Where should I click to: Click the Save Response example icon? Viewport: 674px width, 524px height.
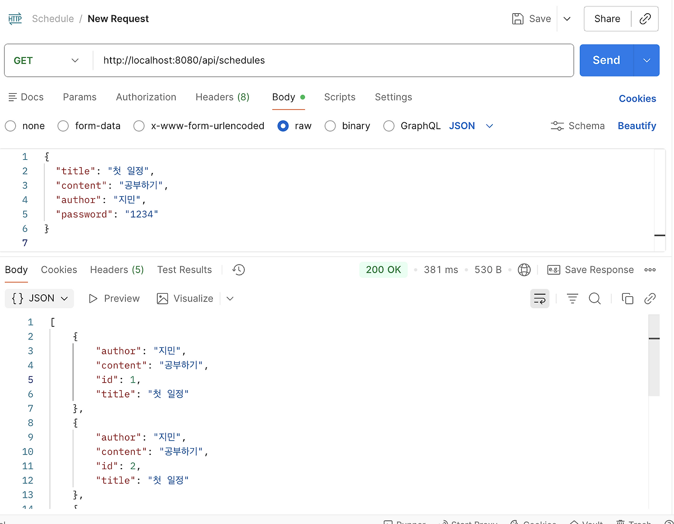[553, 270]
